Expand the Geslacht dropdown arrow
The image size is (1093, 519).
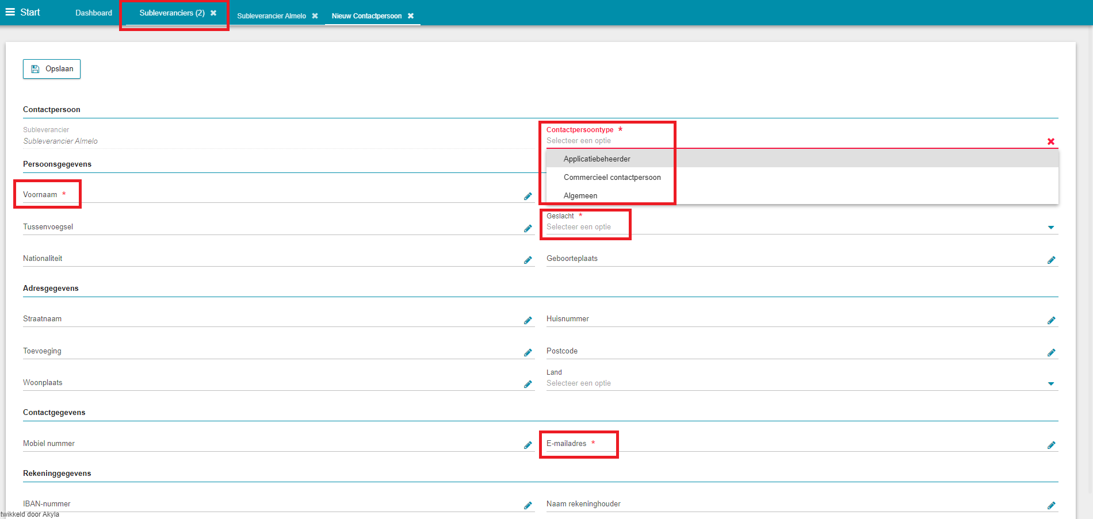click(x=1051, y=228)
